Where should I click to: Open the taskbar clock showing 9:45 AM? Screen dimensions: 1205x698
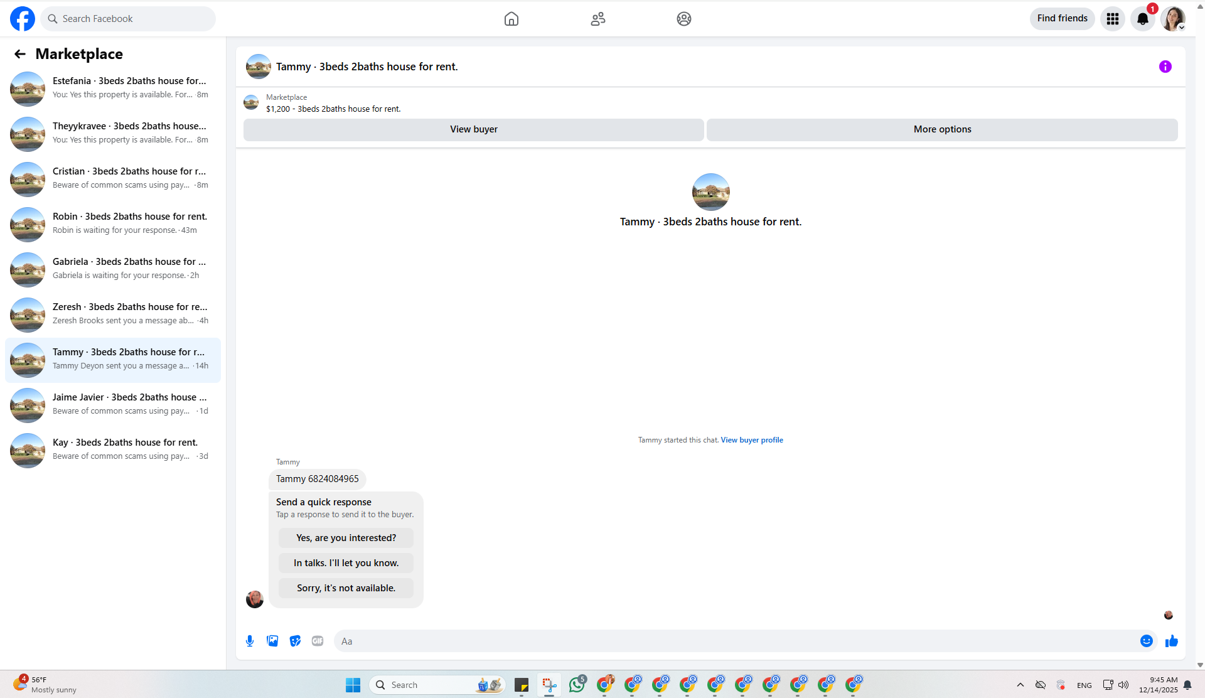1159,685
